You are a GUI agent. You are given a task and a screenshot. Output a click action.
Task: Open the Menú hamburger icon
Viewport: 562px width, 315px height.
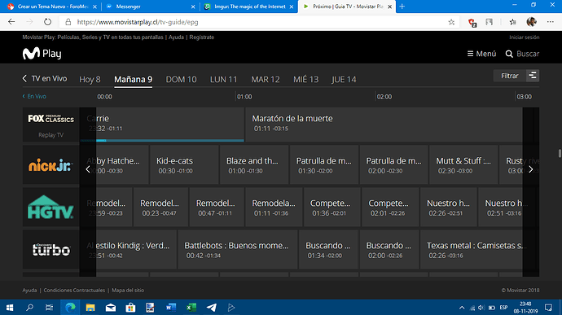coord(470,54)
